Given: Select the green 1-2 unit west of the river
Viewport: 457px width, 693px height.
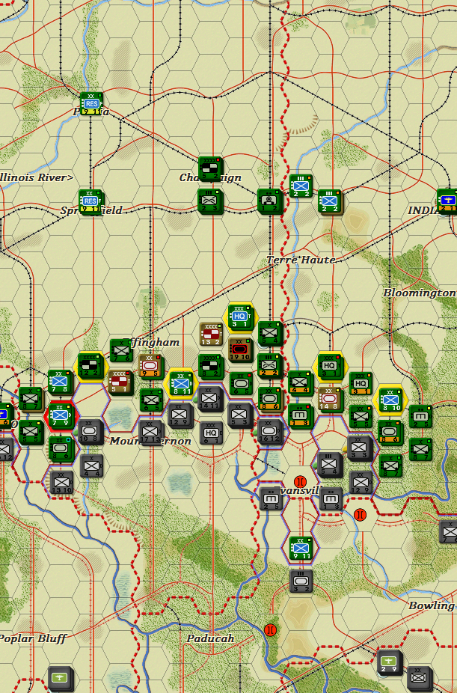Looking at the screenshot, I should 270,201.
